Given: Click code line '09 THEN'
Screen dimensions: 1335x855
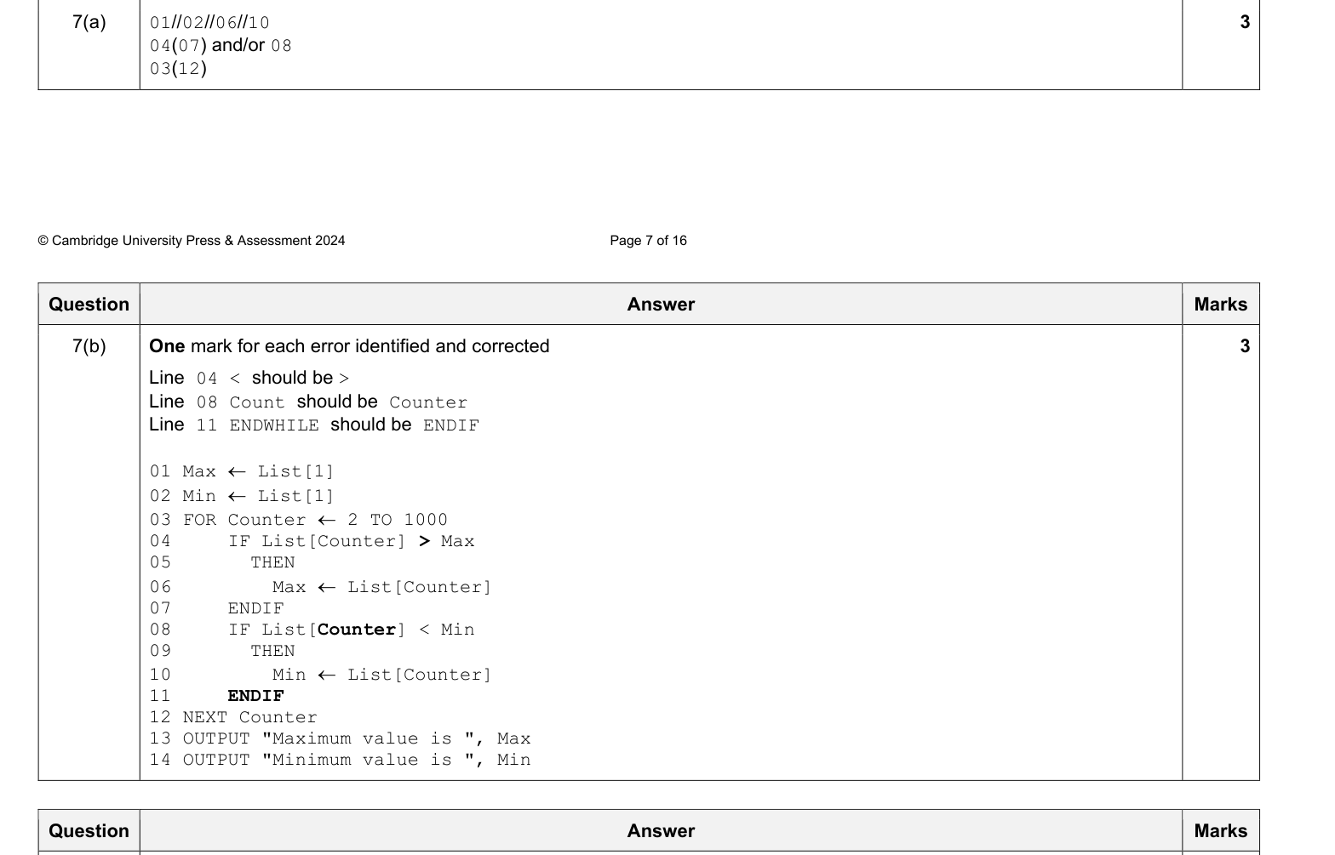Looking at the screenshot, I should pos(222,651).
